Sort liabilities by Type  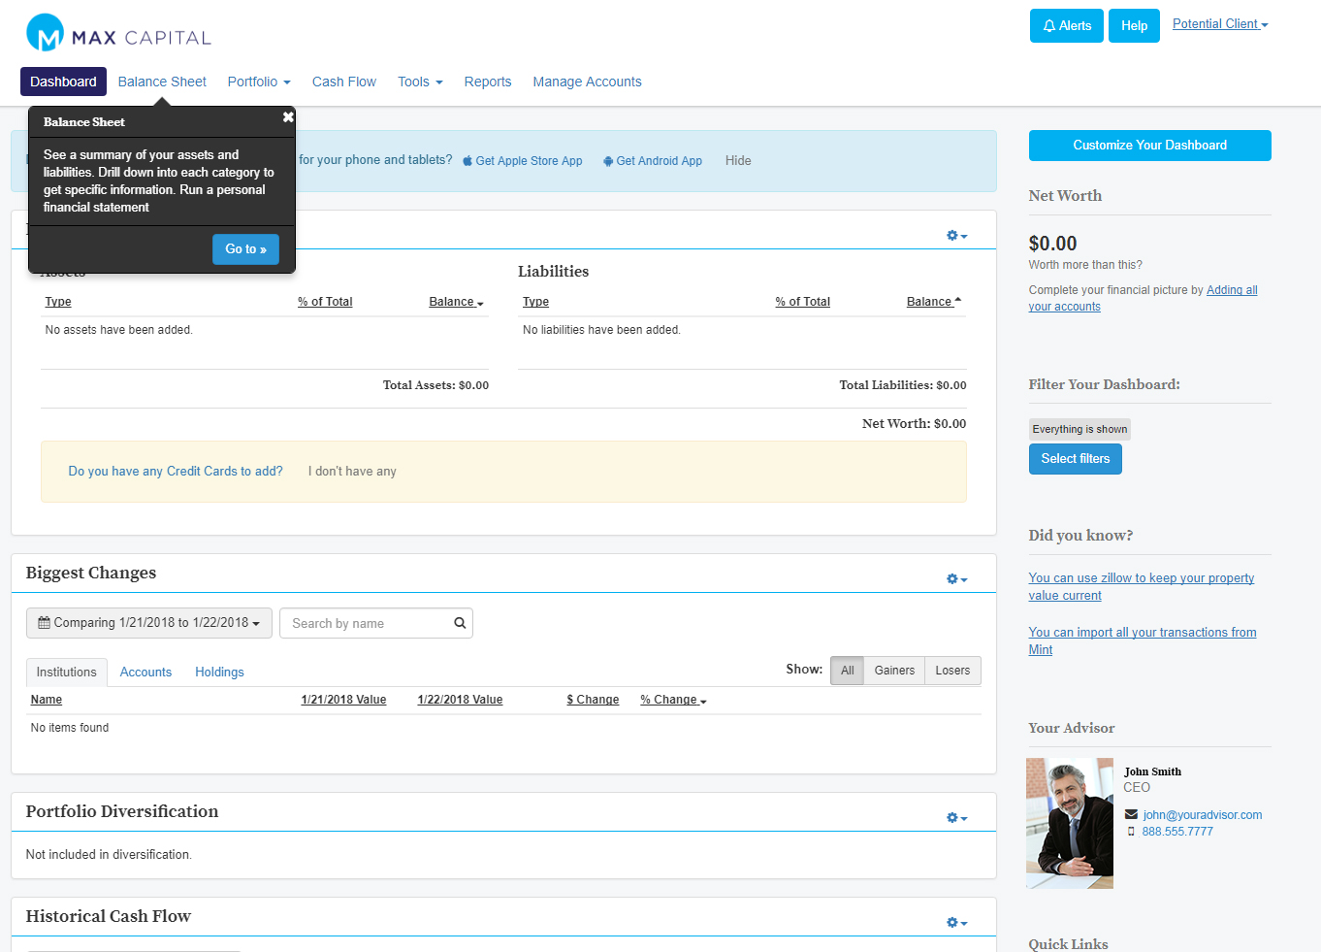pyautogui.click(x=535, y=302)
